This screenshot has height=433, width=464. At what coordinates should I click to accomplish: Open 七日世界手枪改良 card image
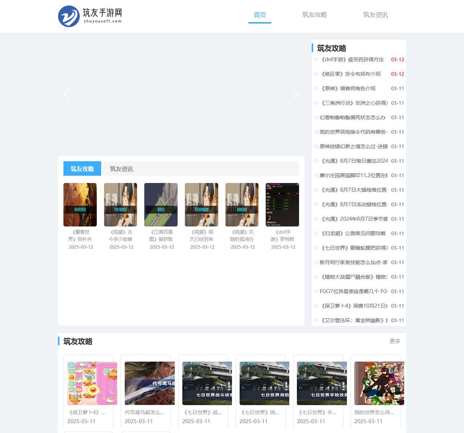click(x=322, y=383)
